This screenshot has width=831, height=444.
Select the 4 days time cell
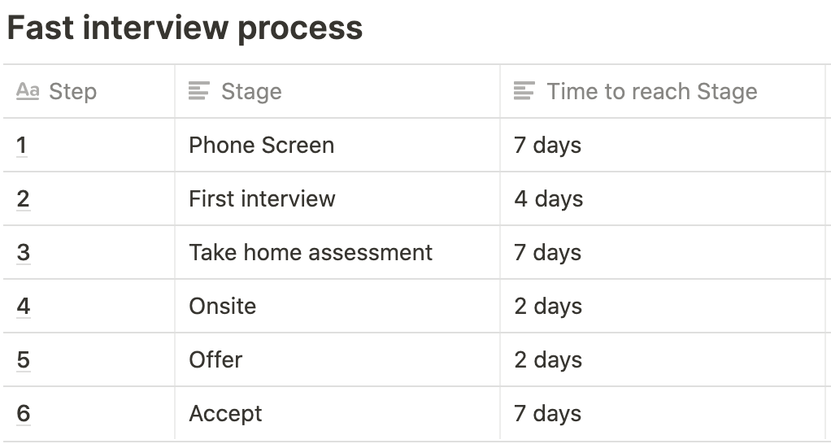coord(663,198)
